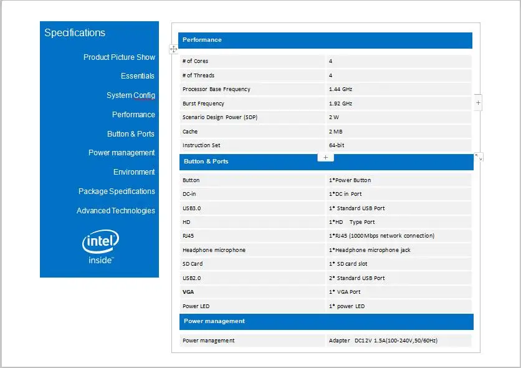Click the '1* power LED' value
Viewport: 521px width, 368px height.
347,306
